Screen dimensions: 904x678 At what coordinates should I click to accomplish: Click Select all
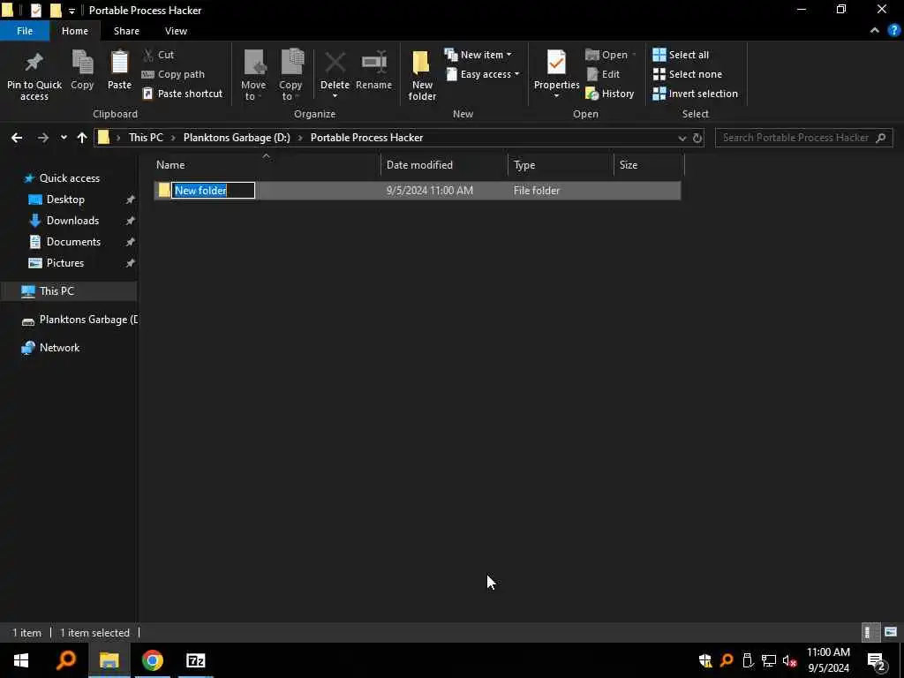681,55
